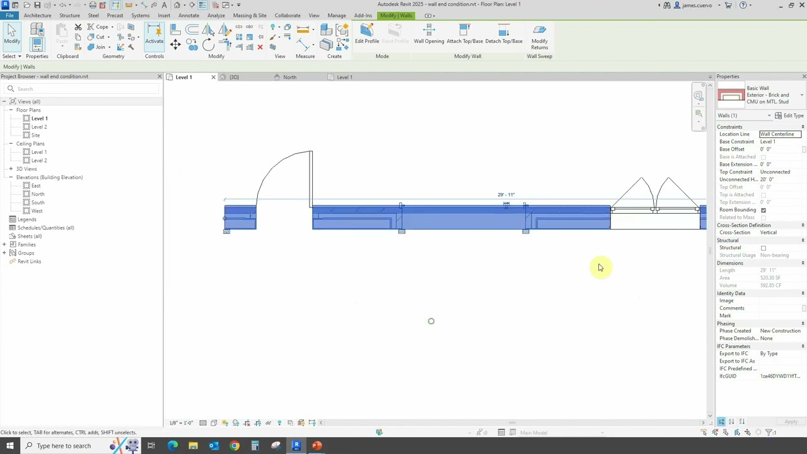Open the wall Type Selector dropdown

pos(802,95)
